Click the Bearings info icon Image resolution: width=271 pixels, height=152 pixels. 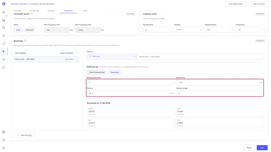point(25,41)
